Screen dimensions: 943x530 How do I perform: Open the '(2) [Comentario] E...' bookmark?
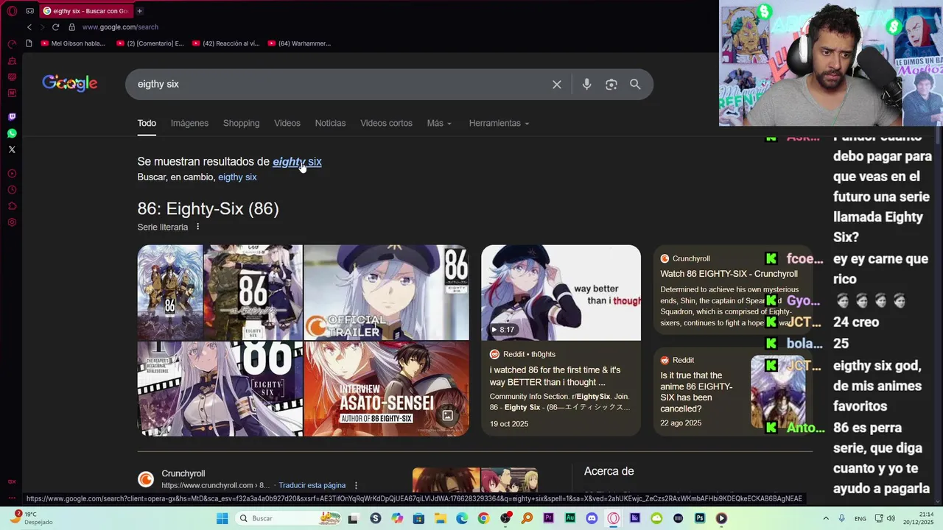(x=150, y=43)
